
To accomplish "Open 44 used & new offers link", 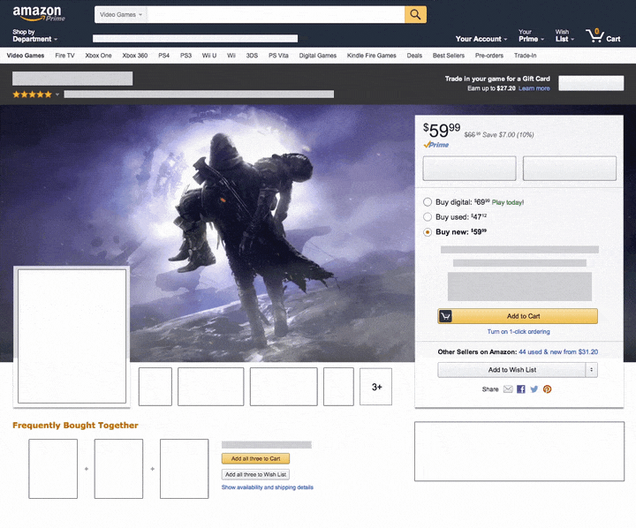I will [558, 352].
